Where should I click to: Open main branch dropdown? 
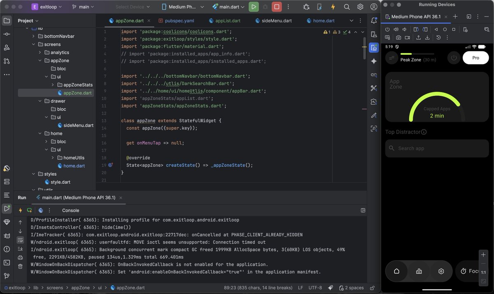pyautogui.click(x=83, y=7)
